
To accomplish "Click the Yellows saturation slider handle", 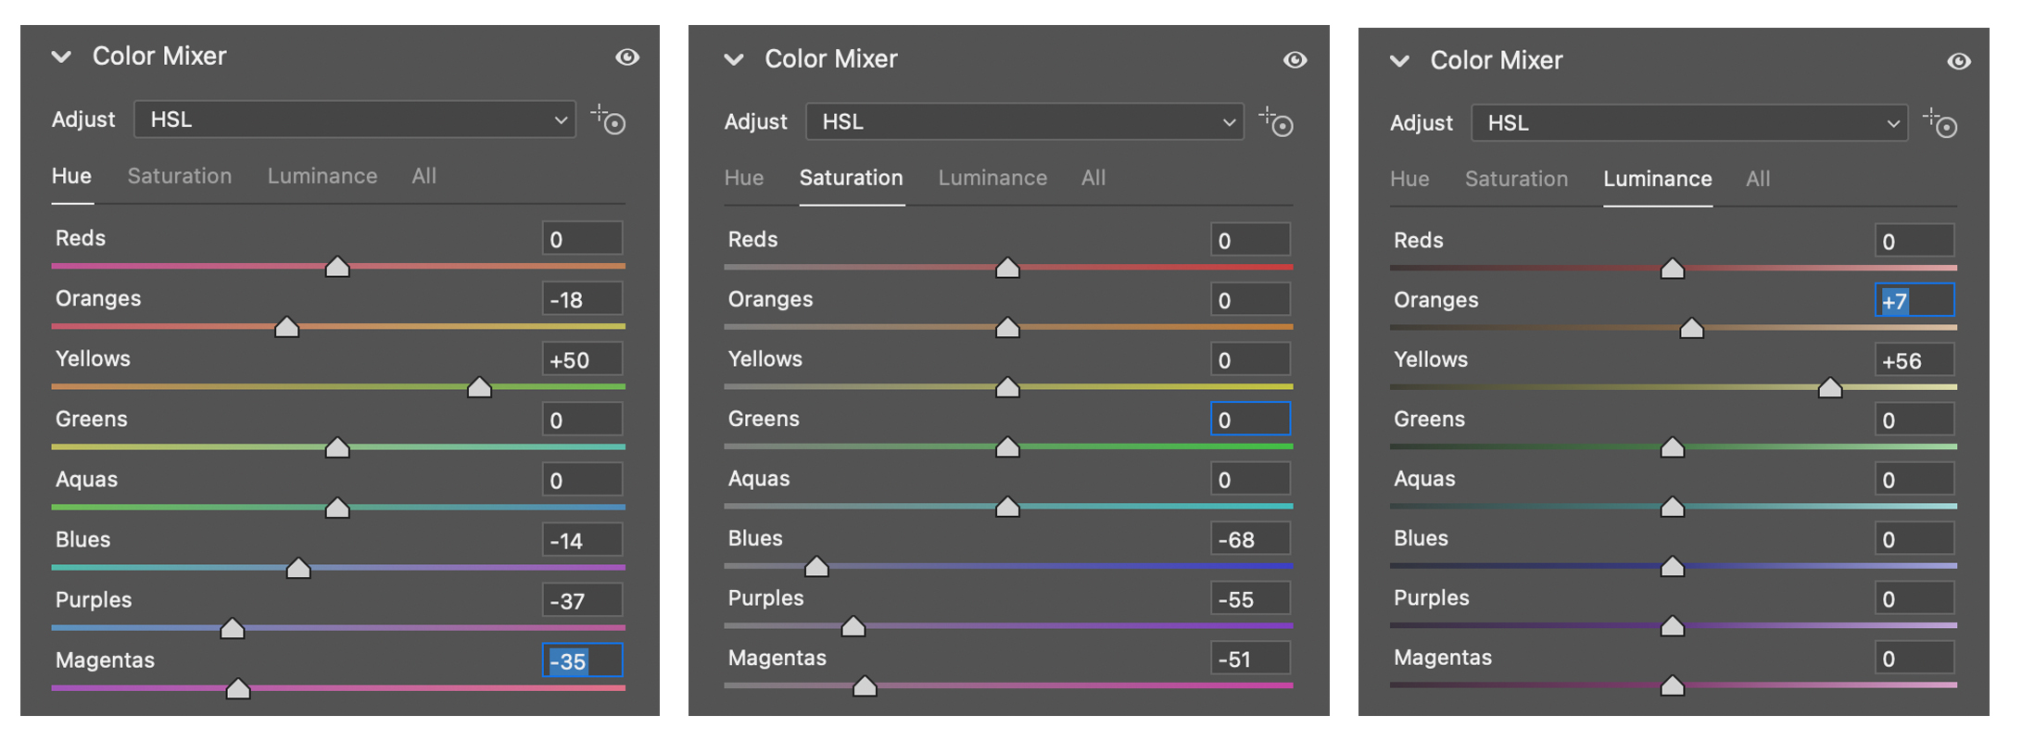I will click(x=1007, y=387).
